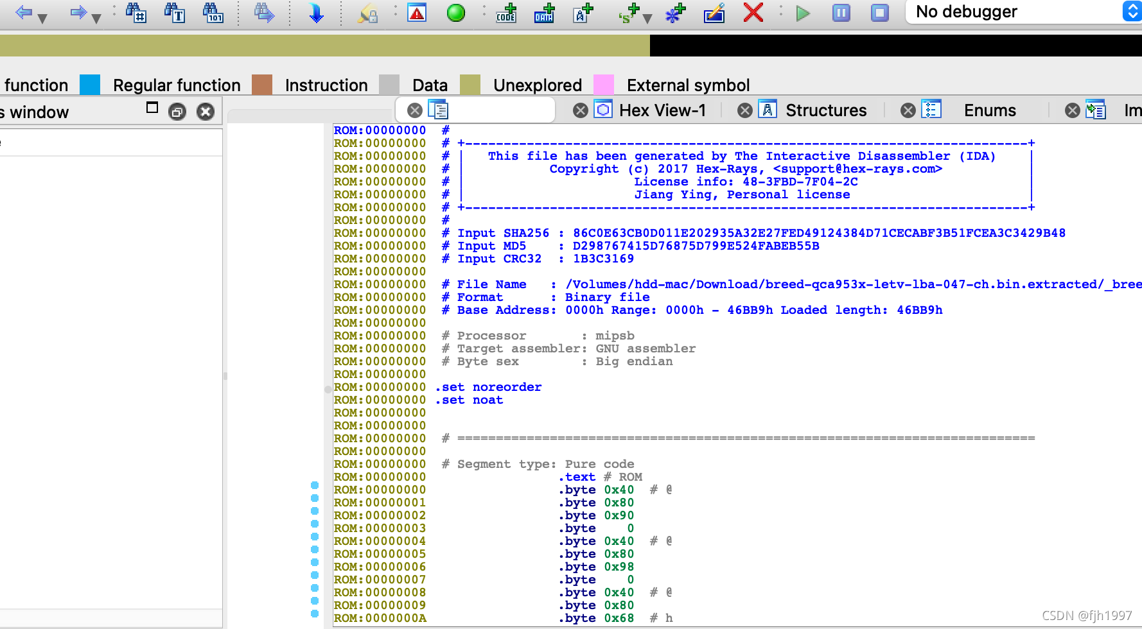
Task: Switch to the Hex View-1 tab
Action: [662, 110]
